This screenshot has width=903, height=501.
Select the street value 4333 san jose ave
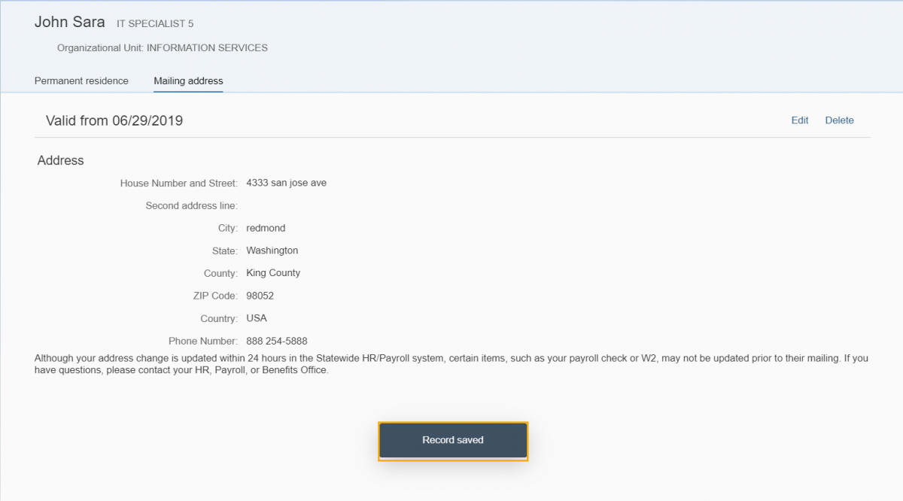287,183
